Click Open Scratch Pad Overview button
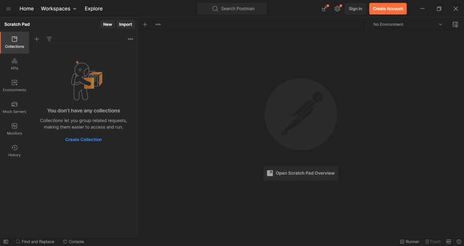 (x=301, y=173)
